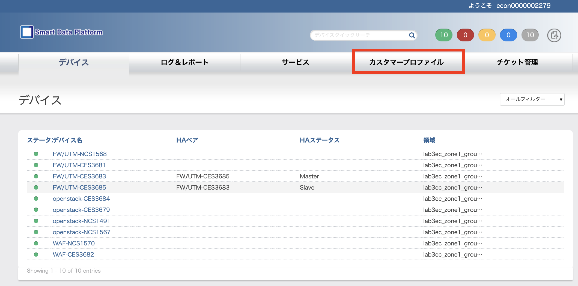This screenshot has height=286, width=578.
Task: Open device WAF-NCS1570
Action: point(74,243)
